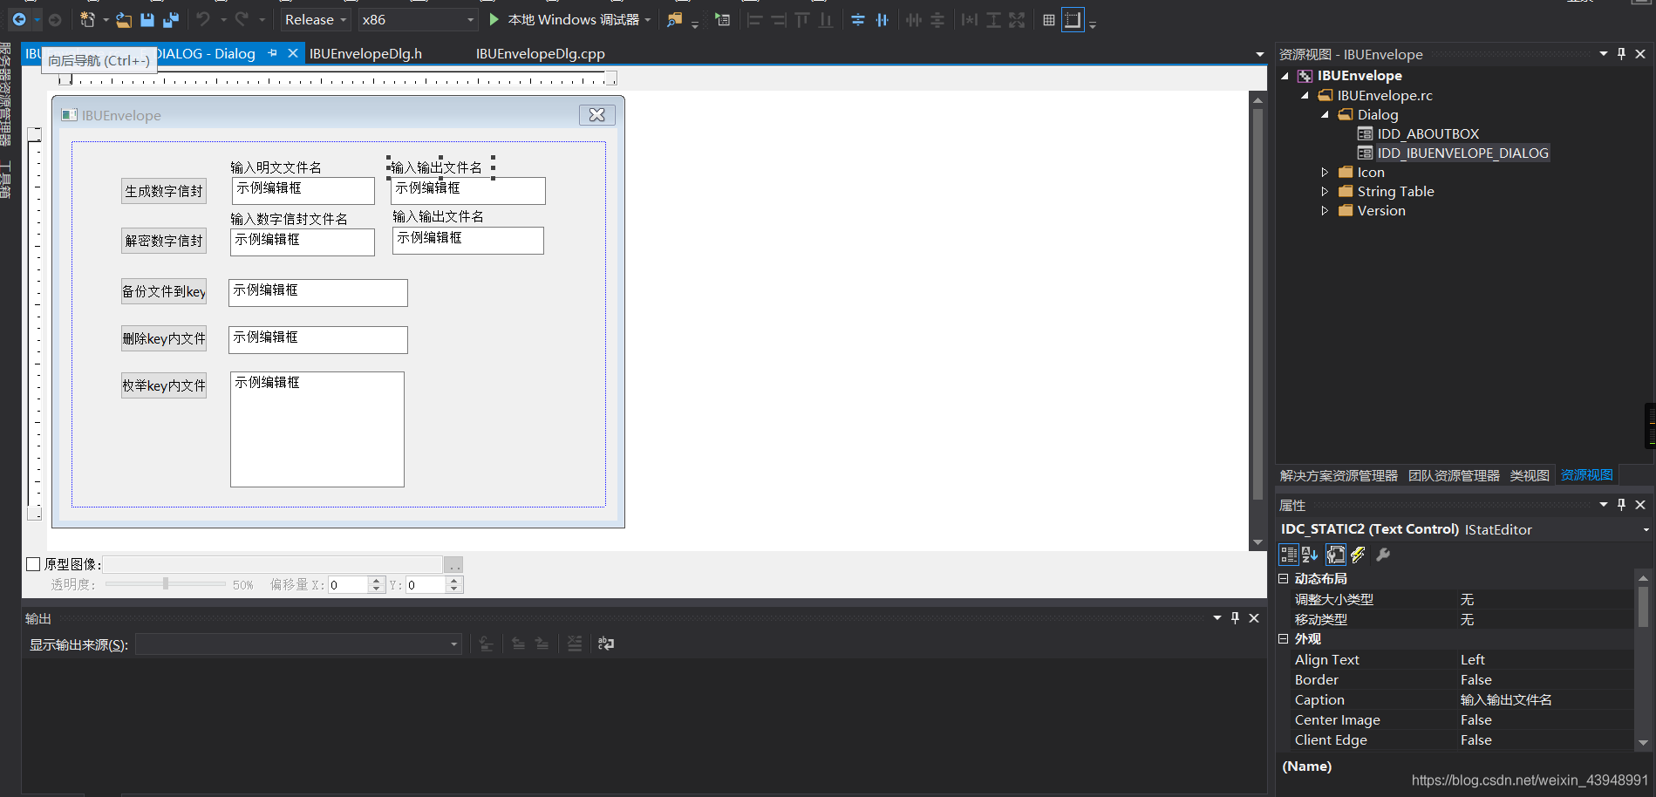Pin the properties panel

tap(1621, 504)
